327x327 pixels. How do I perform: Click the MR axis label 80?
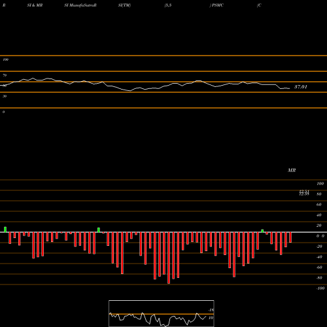tap(319, 194)
